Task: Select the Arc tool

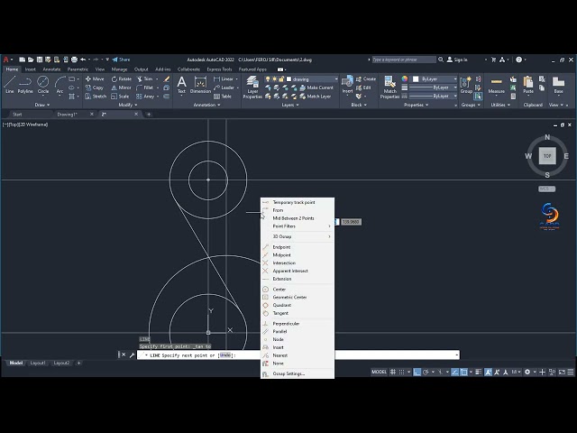Action: tap(60, 84)
